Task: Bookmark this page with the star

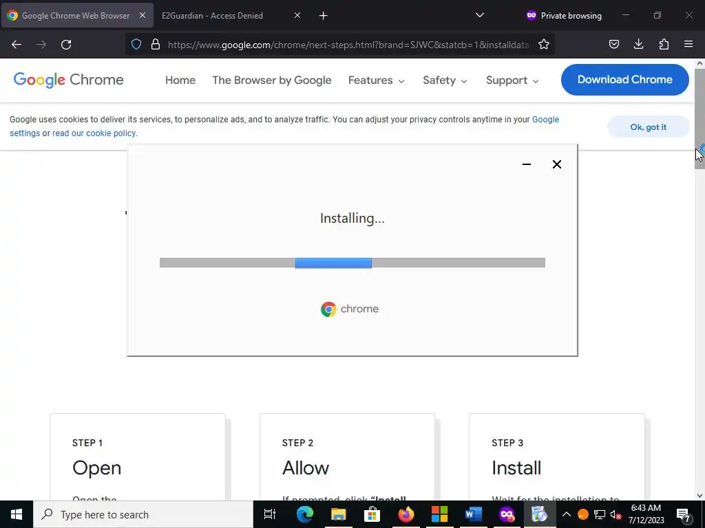Action: (544, 44)
